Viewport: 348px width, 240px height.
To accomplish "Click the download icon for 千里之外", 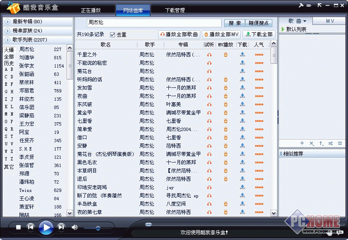I will click(x=242, y=54).
